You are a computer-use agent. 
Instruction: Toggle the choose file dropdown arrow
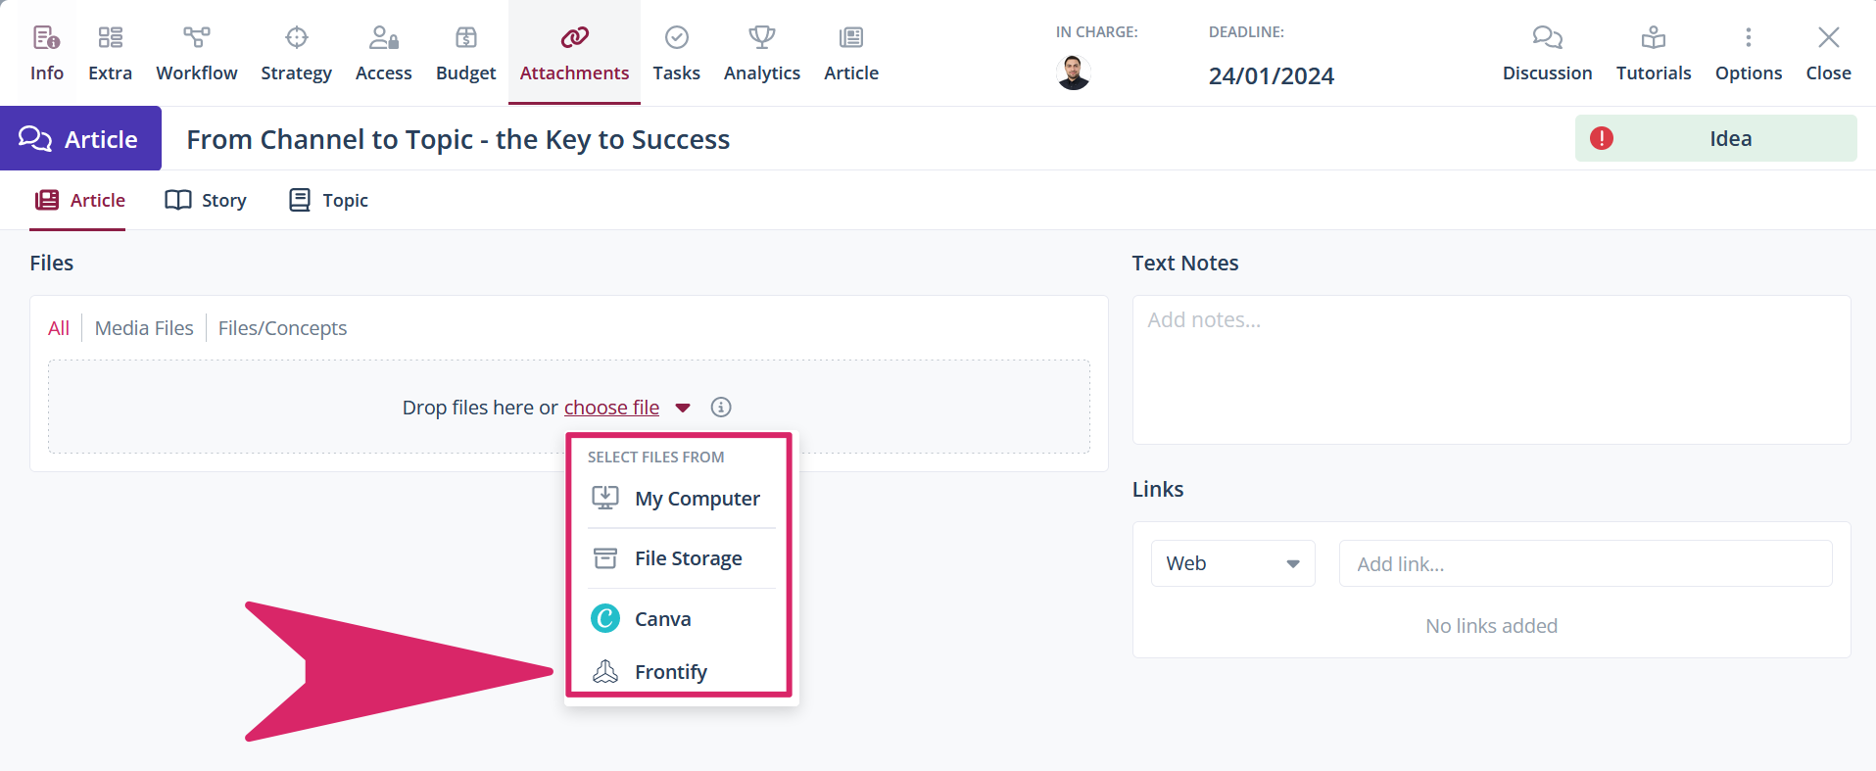click(x=683, y=409)
